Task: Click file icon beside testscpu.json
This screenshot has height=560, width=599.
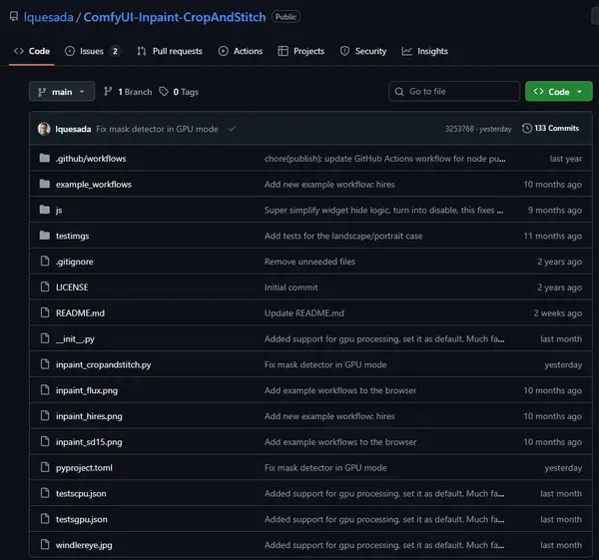Action: tap(45, 493)
